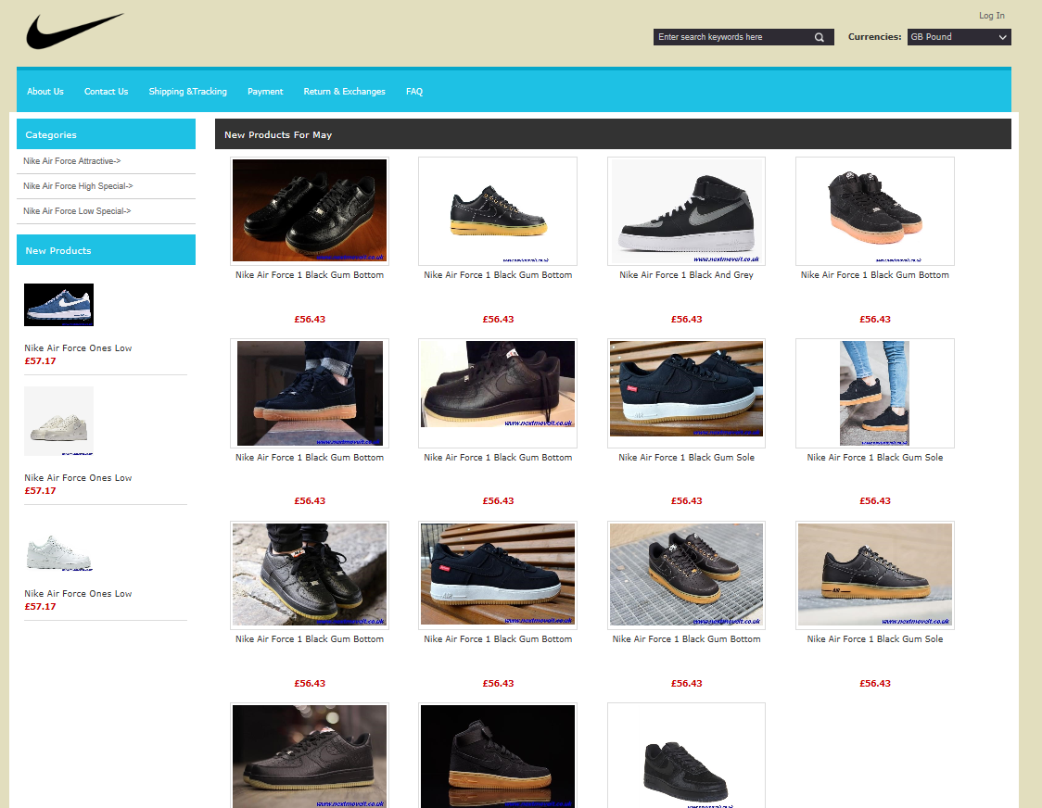Open black high-top on black background photo

(498, 757)
